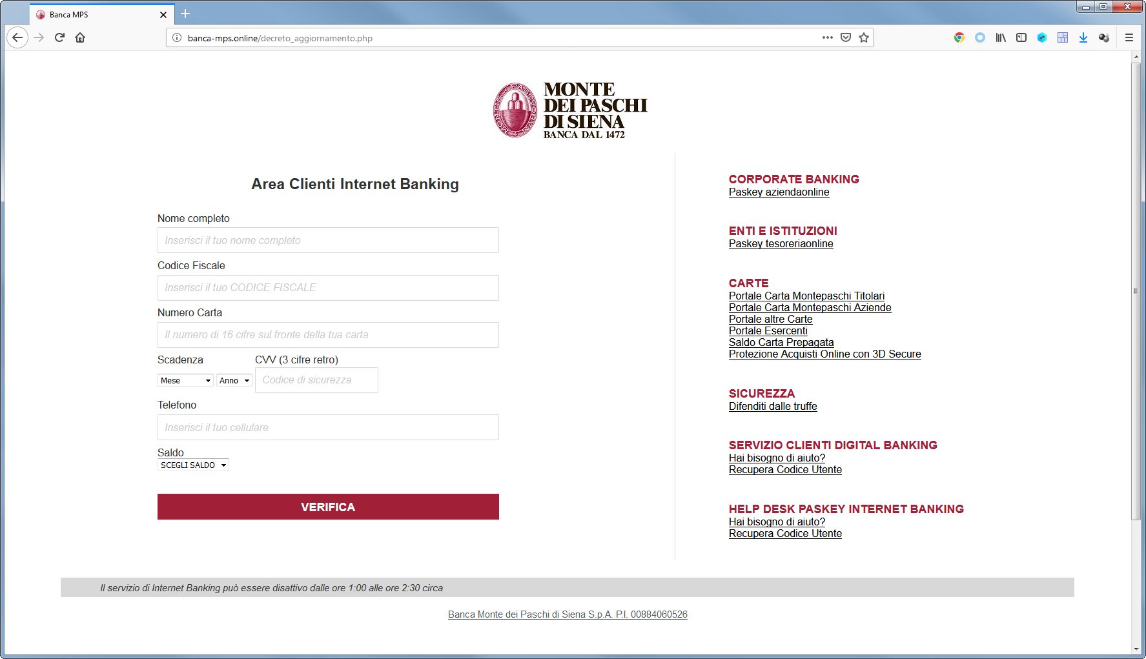1146x659 pixels.
Task: Click the purple grid extension icon
Action: point(1063,37)
